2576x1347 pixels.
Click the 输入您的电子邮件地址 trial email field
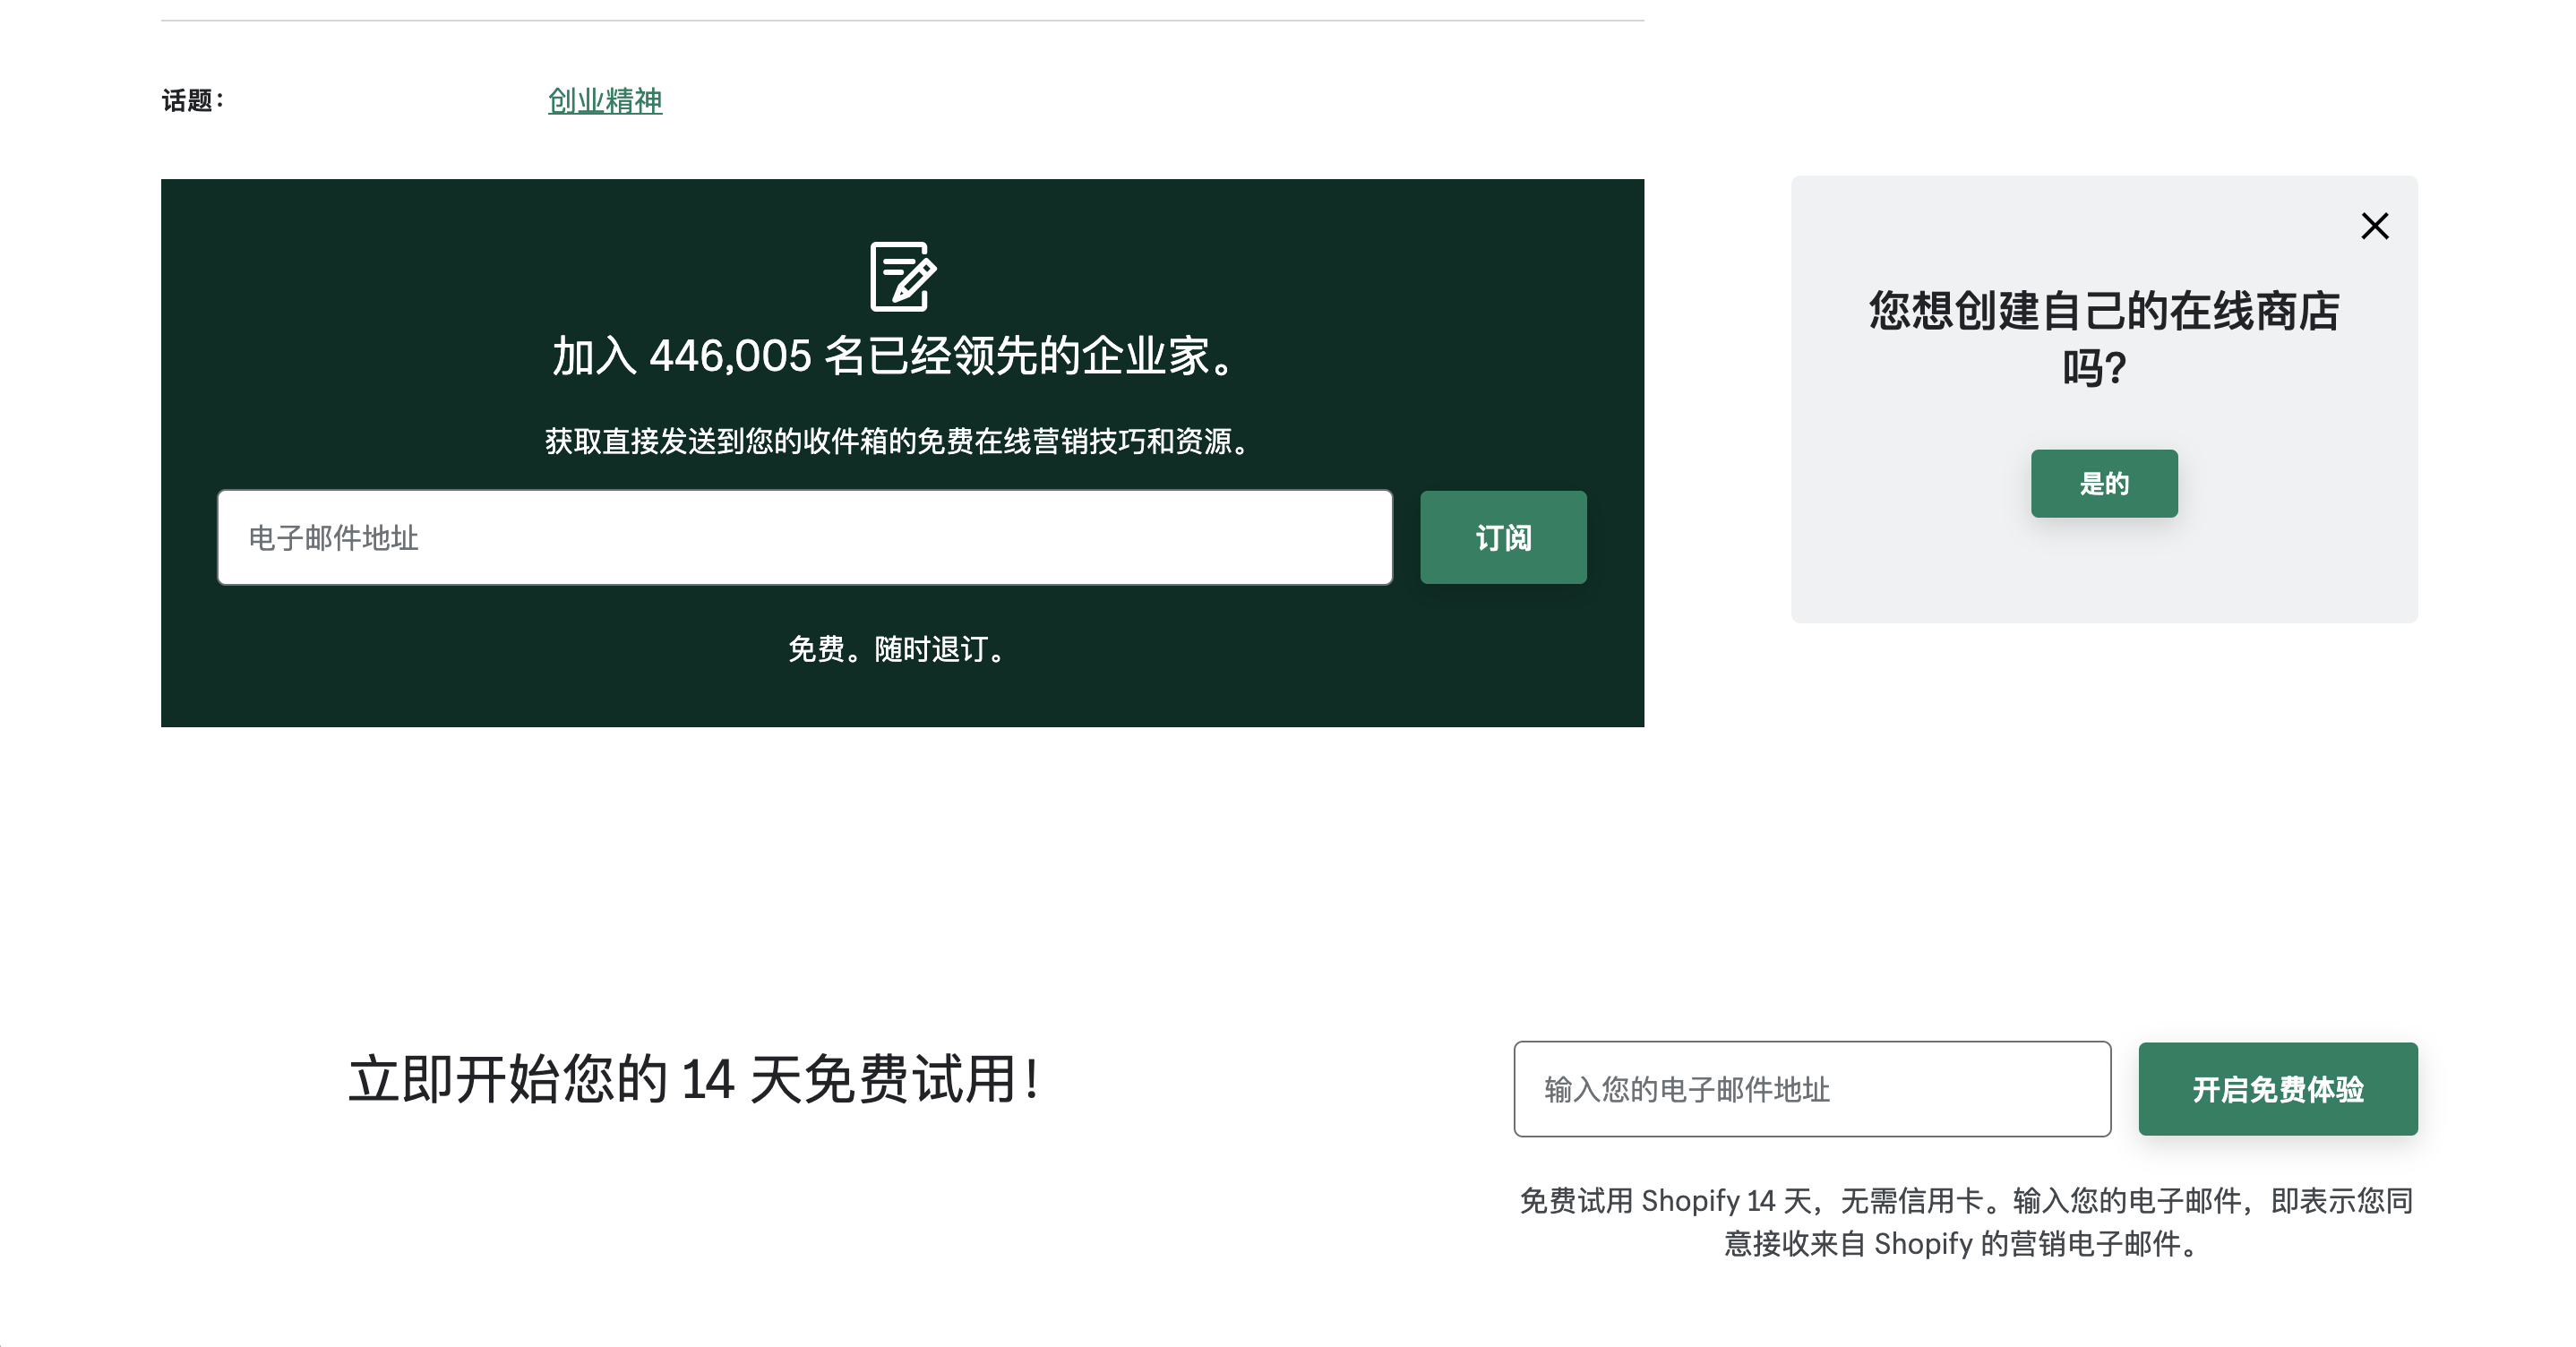tap(1812, 1089)
